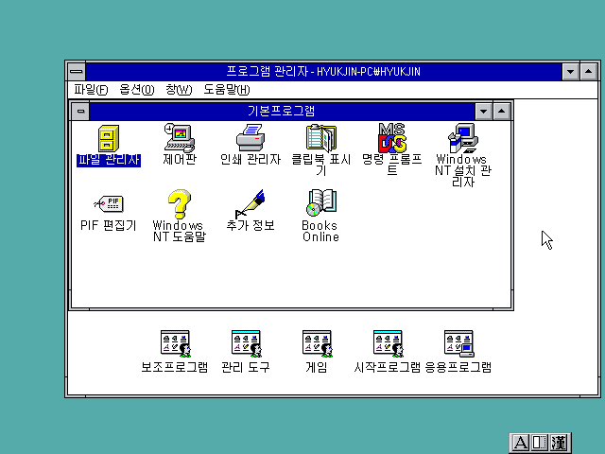Open the 파일(F) menu
Screen dimensions: 605x454
click(x=91, y=90)
